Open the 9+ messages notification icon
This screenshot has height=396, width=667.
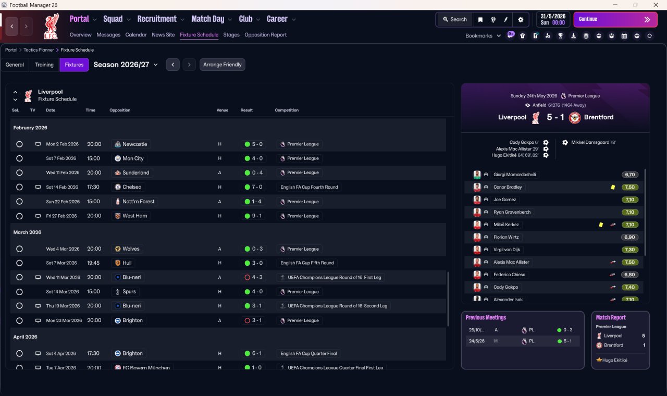(511, 35)
